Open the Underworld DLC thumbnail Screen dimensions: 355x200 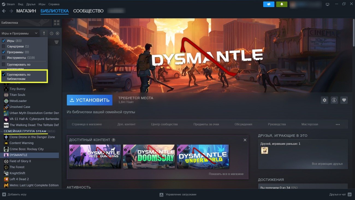coord(203,156)
